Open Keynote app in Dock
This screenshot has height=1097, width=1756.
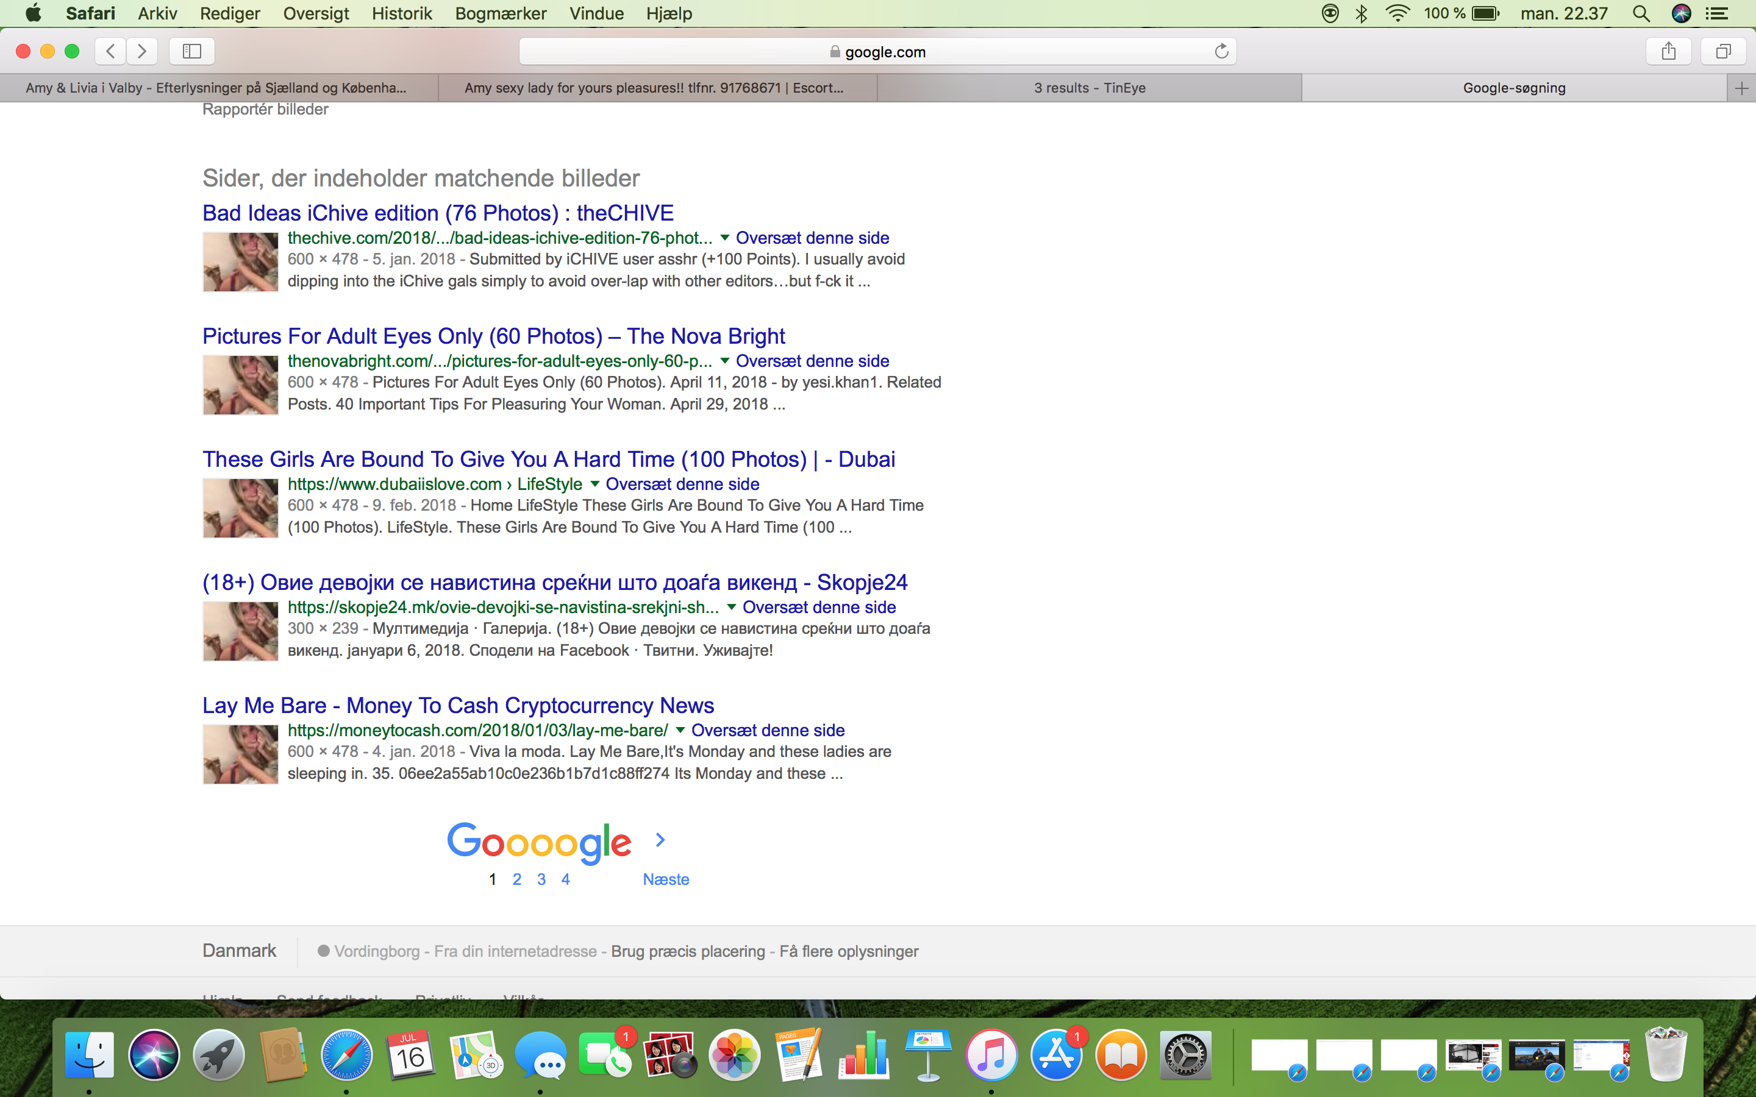928,1054
